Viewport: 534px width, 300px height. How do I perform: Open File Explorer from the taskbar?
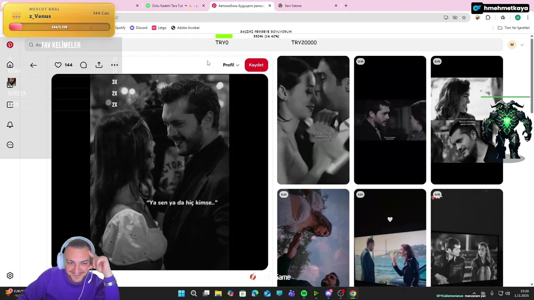pos(218,294)
